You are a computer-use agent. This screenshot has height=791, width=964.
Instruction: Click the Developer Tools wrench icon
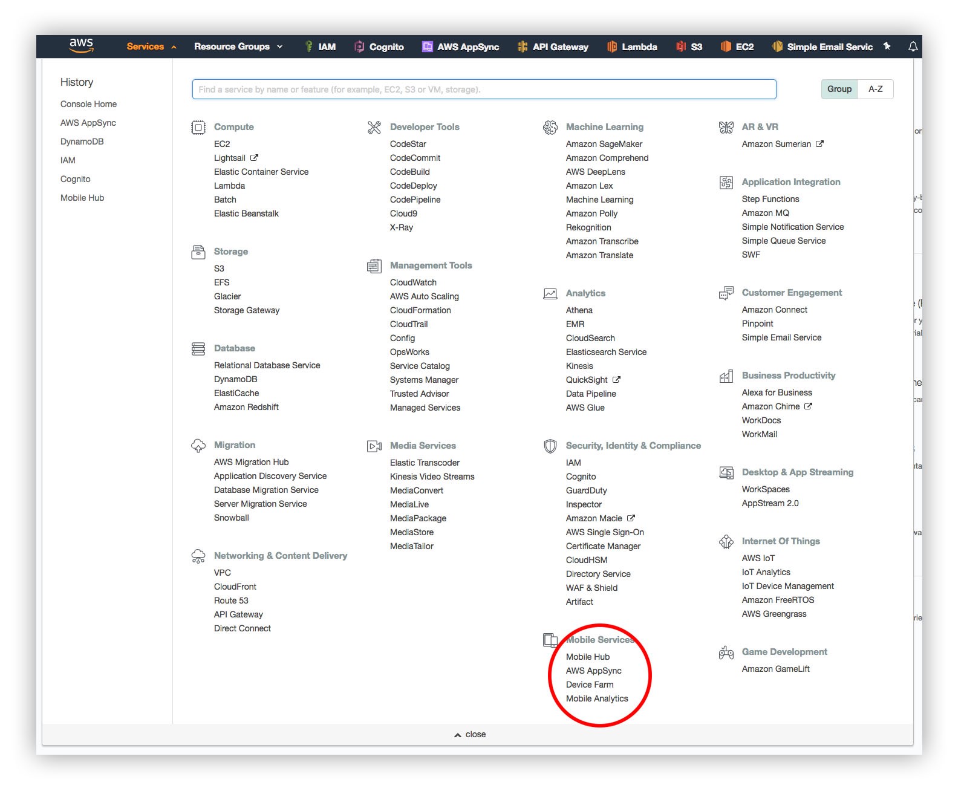click(374, 127)
